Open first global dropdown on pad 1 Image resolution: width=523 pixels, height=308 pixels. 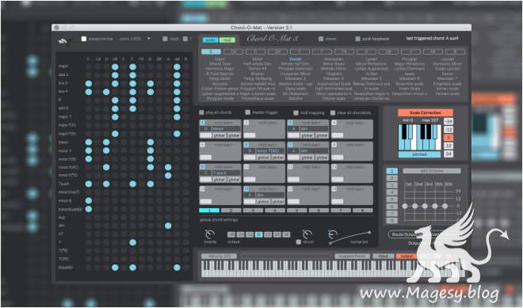pos(220,135)
